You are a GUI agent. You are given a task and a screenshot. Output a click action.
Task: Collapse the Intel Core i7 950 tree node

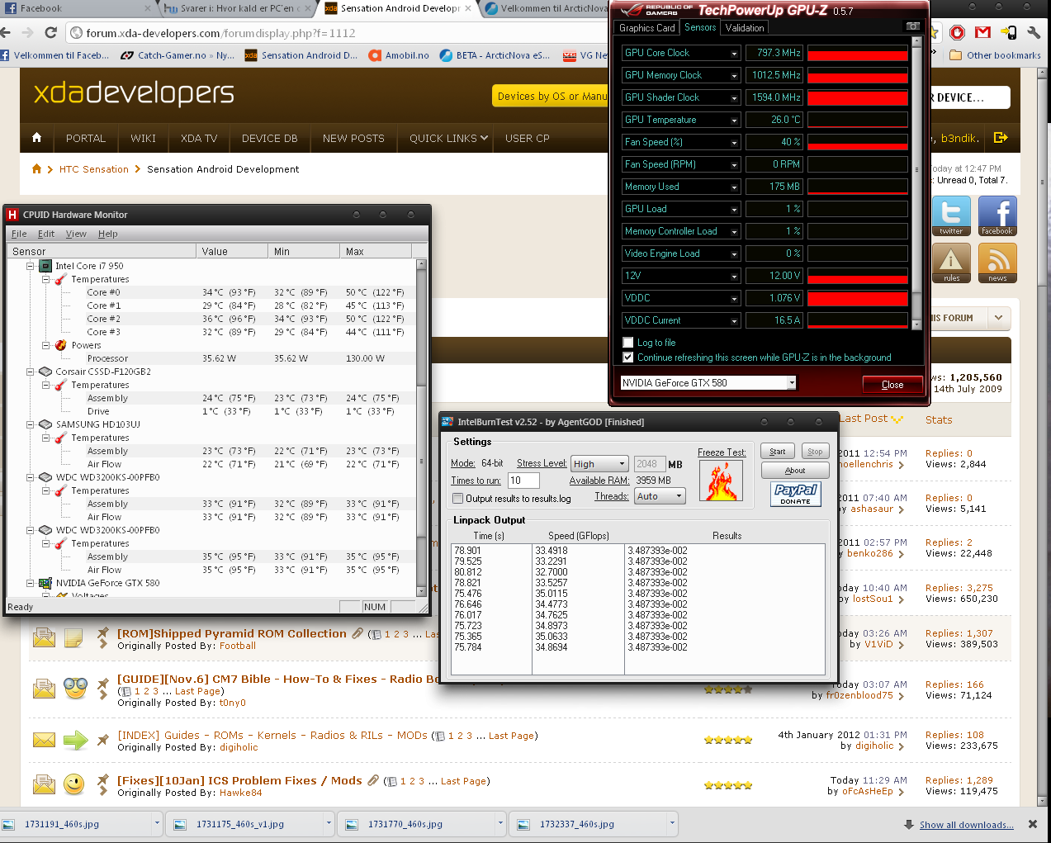pos(30,266)
